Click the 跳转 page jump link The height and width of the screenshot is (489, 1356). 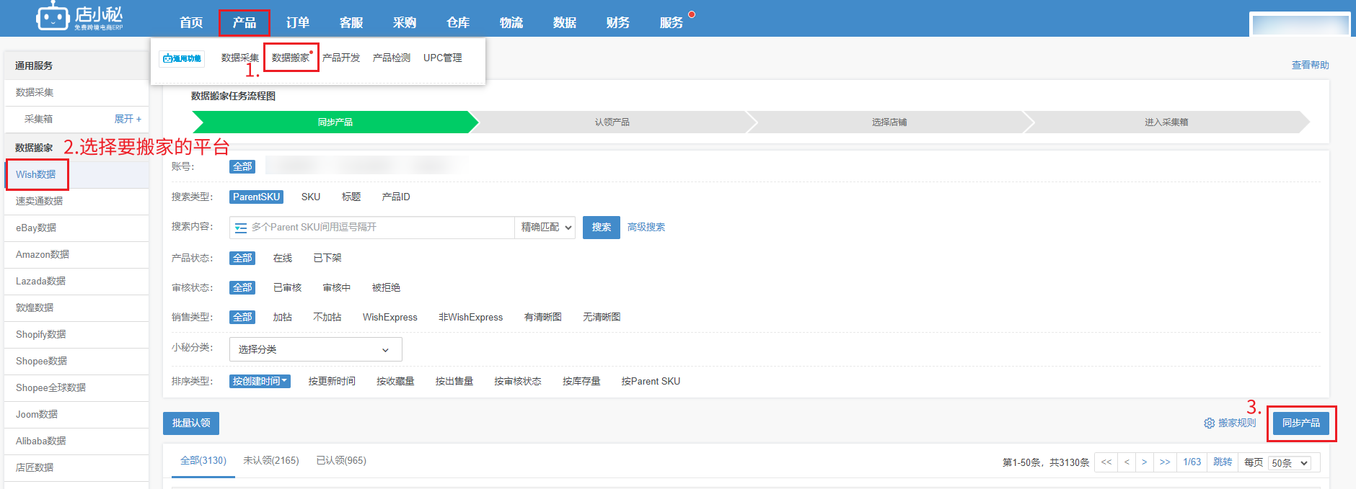click(1223, 462)
